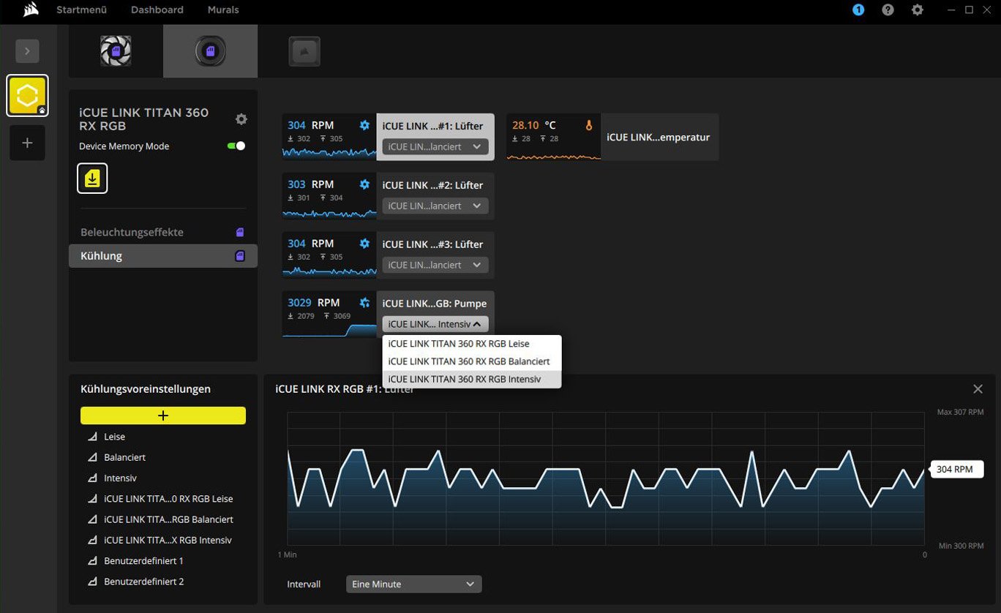The height and width of the screenshot is (613, 1001).
Task: Select the RX RGB fan device tab
Action: [x=116, y=51]
